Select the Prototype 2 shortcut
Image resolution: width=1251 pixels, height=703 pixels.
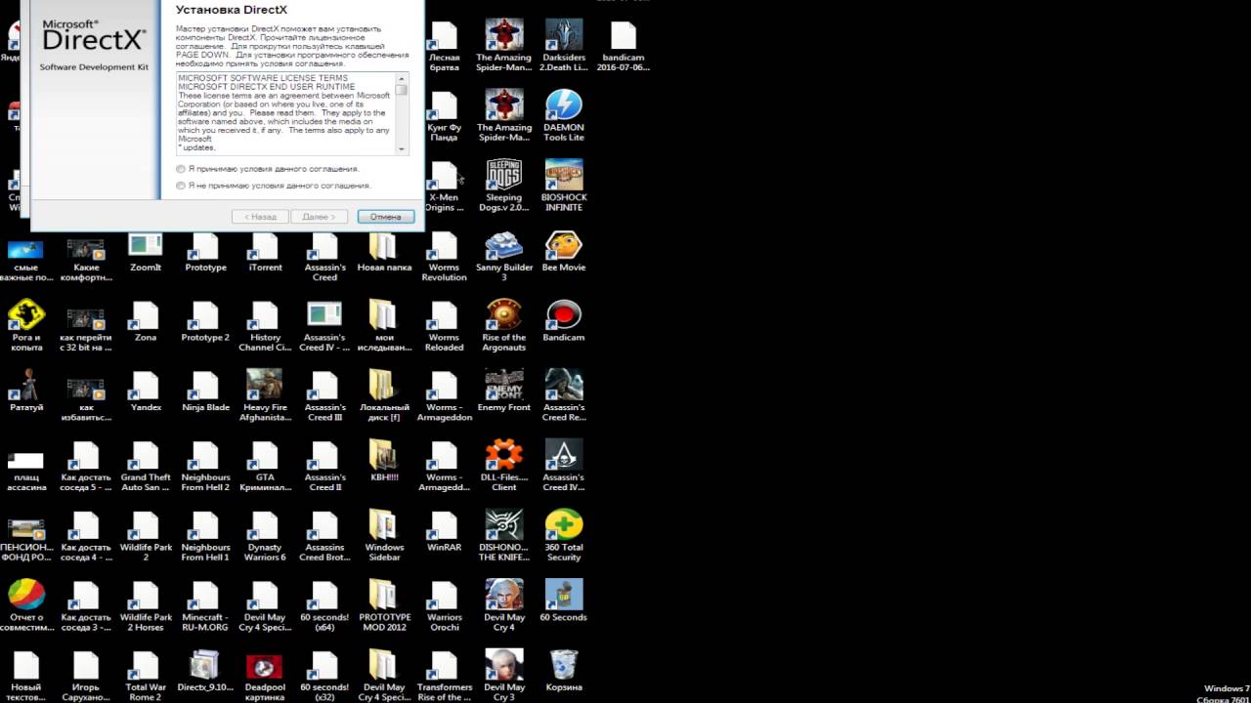[x=205, y=321]
